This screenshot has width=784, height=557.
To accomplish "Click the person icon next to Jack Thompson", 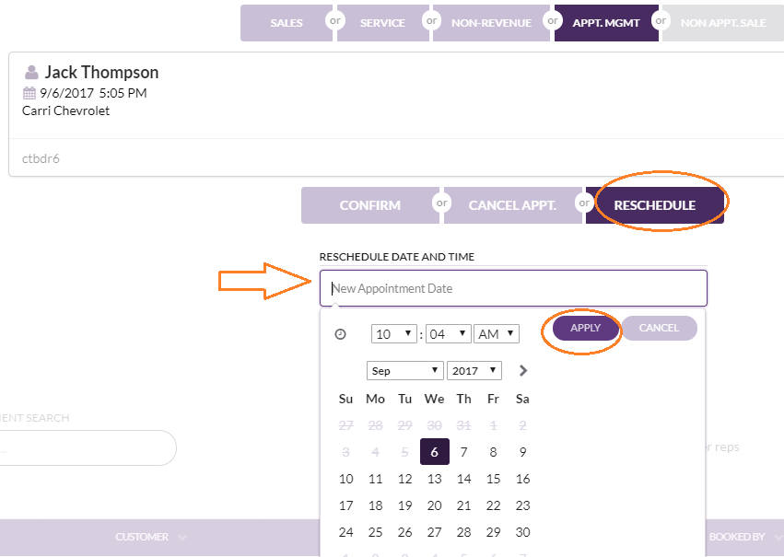I will tap(31, 73).
